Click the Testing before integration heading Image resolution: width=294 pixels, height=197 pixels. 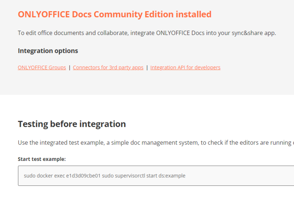tap(72, 124)
